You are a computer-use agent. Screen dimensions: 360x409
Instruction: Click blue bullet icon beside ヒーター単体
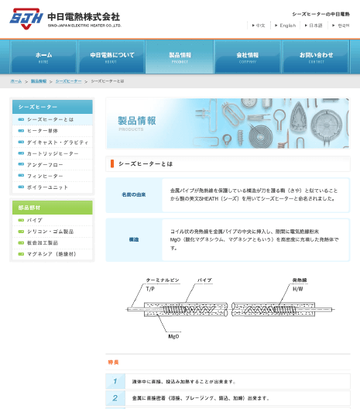click(x=21, y=131)
